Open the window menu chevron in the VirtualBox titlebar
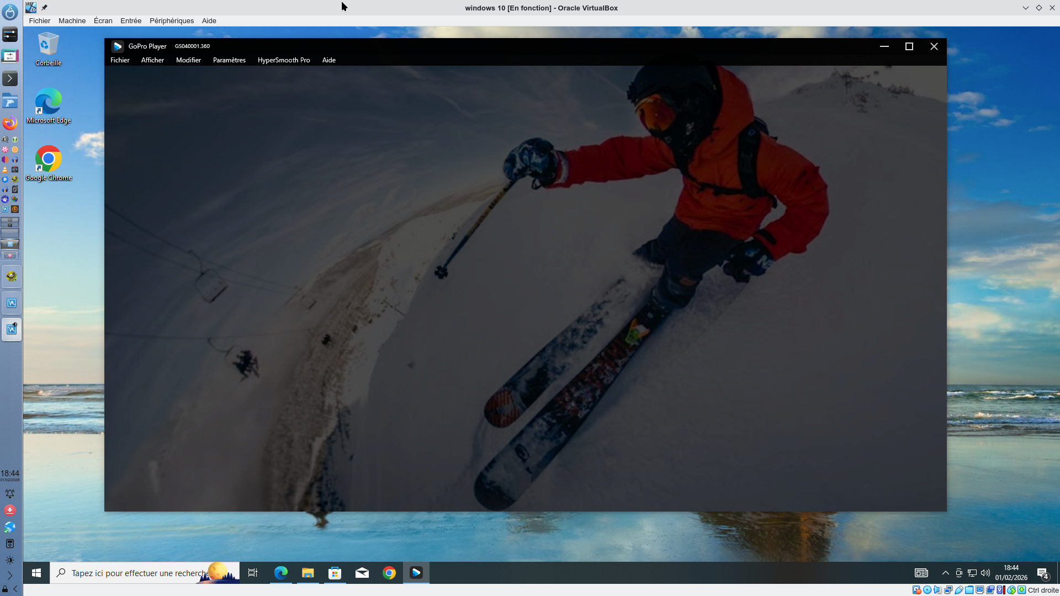Screen dimensions: 1060x596 pyautogui.click(x=1025, y=8)
